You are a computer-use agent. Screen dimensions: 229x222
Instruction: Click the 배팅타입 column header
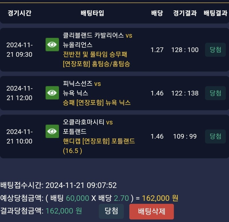[92, 13]
